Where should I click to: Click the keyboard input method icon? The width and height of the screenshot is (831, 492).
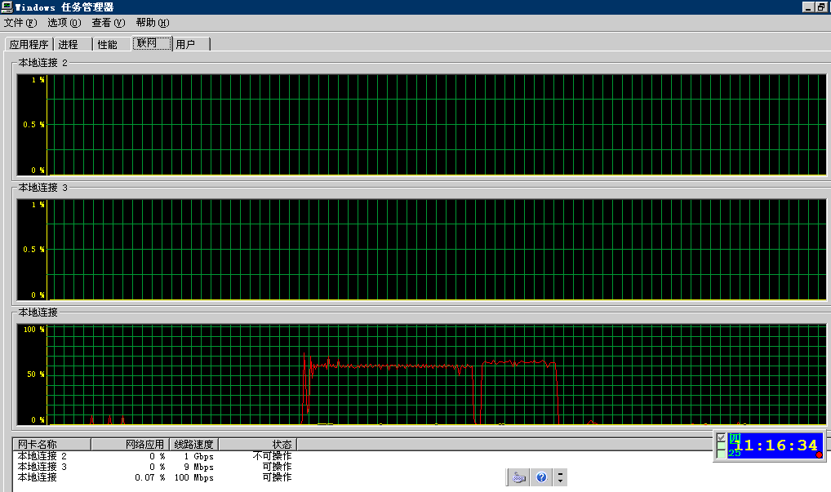(519, 477)
